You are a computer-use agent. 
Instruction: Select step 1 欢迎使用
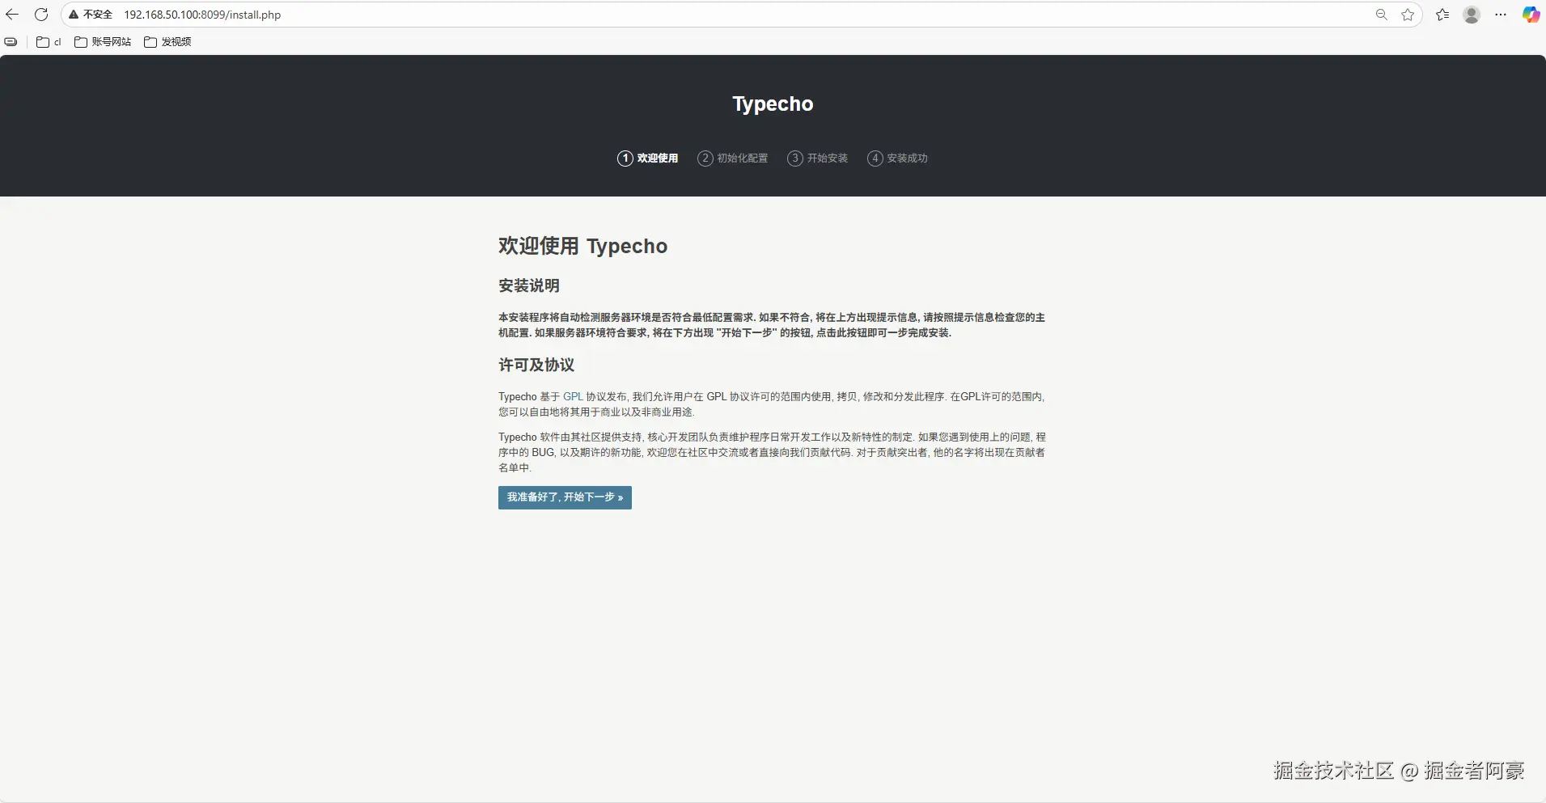click(x=648, y=158)
